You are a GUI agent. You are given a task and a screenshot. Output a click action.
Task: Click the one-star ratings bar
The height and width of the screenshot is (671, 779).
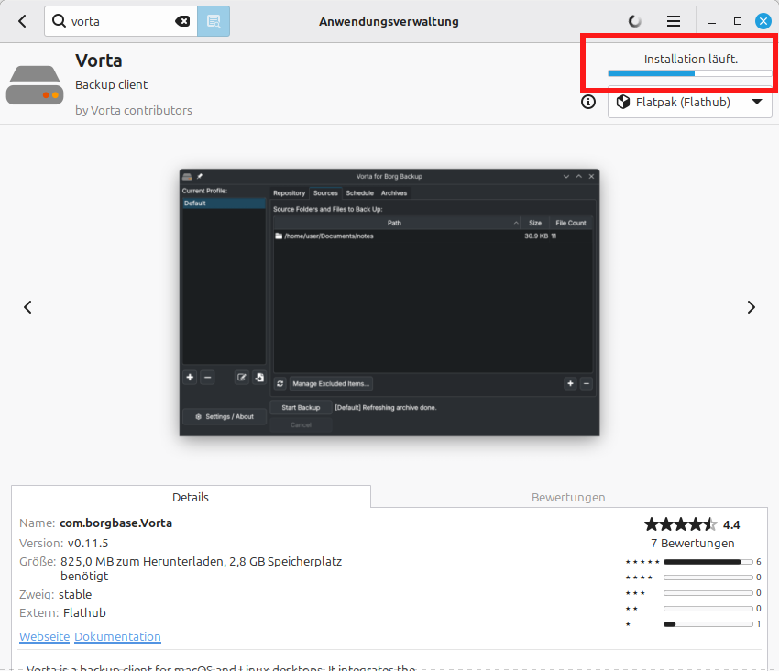(708, 624)
